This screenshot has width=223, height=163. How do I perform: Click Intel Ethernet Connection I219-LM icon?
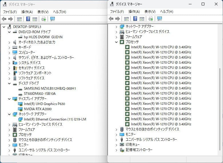pyautogui.click(x=20, y=119)
